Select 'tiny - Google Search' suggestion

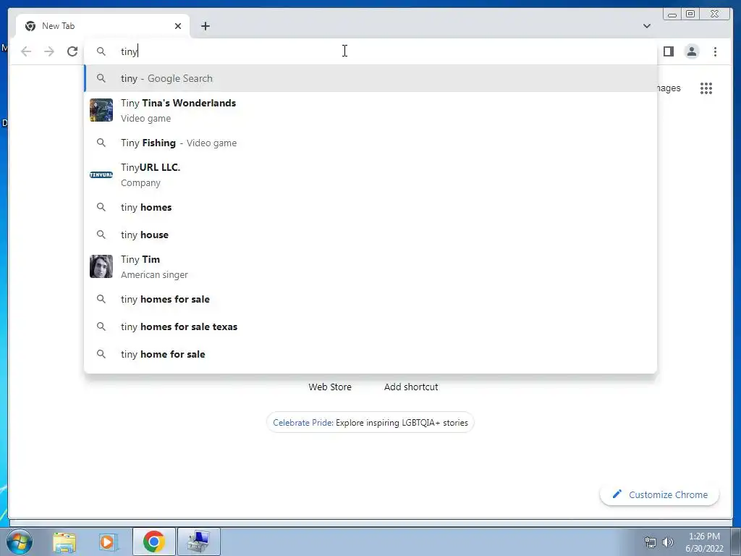[370, 78]
